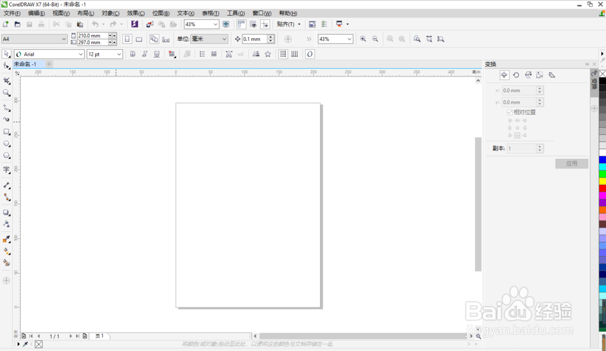Click yellow swatch in color palette
The image size is (606, 351).
click(602, 181)
